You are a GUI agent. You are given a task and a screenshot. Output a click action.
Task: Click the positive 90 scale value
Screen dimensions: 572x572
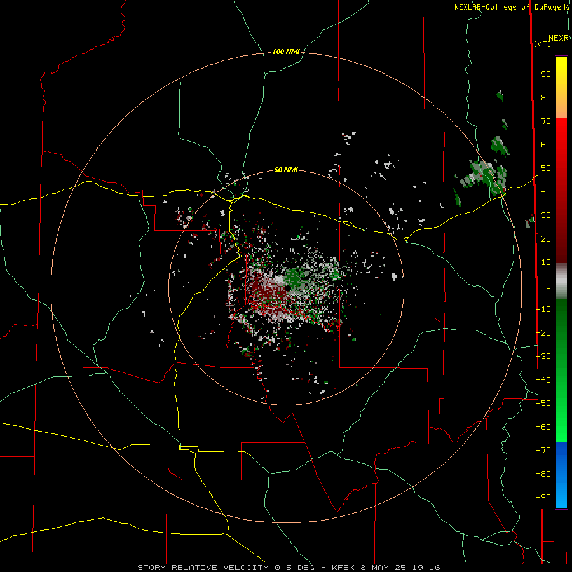546,74
